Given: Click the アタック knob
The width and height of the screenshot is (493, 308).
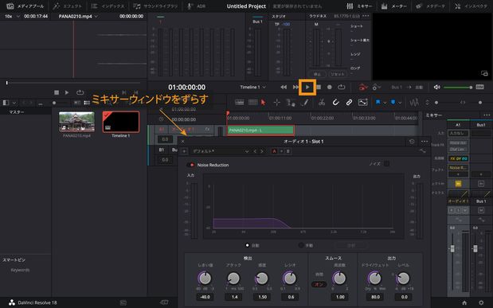Looking at the screenshot, I should [233, 278].
